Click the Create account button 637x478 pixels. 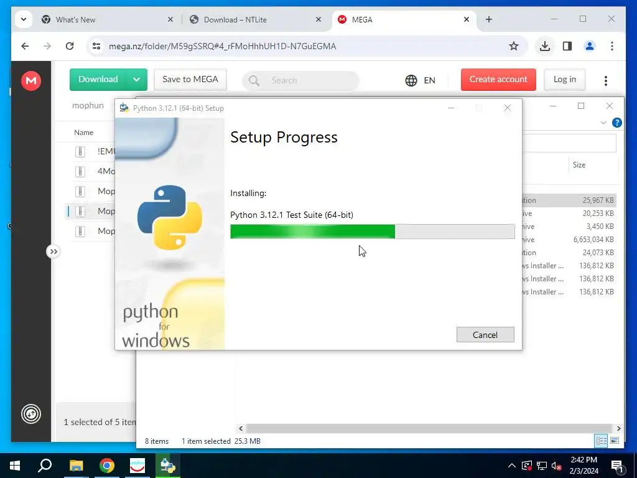498,79
